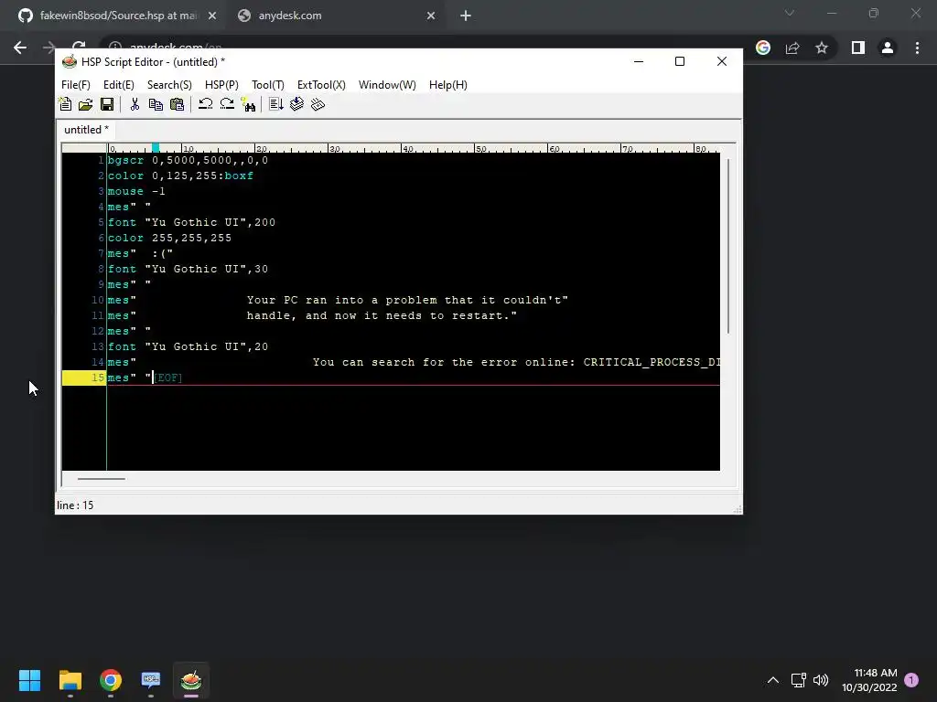This screenshot has height=702, width=937.
Task: Create a new script with New icon
Action: point(65,104)
